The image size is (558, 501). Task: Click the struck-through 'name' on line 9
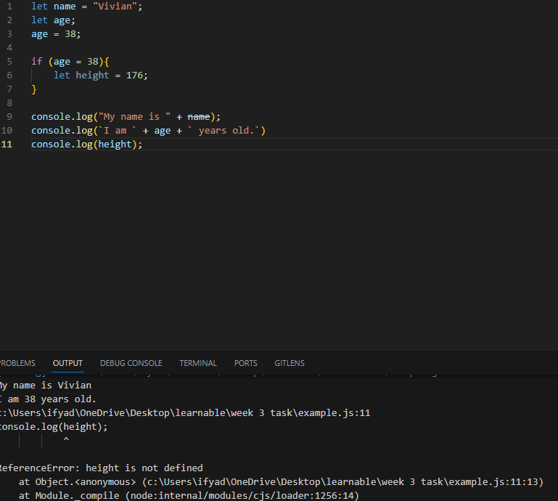199,117
